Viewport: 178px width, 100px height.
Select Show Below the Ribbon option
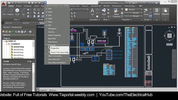click(57, 62)
